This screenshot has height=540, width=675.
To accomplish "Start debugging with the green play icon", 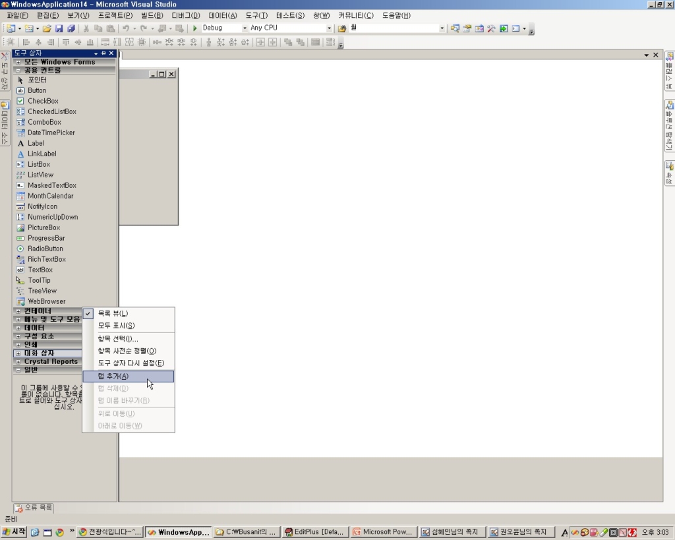I will tap(194, 28).
